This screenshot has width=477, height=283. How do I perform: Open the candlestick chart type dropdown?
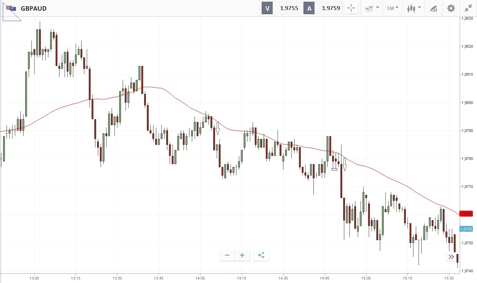[x=414, y=8]
